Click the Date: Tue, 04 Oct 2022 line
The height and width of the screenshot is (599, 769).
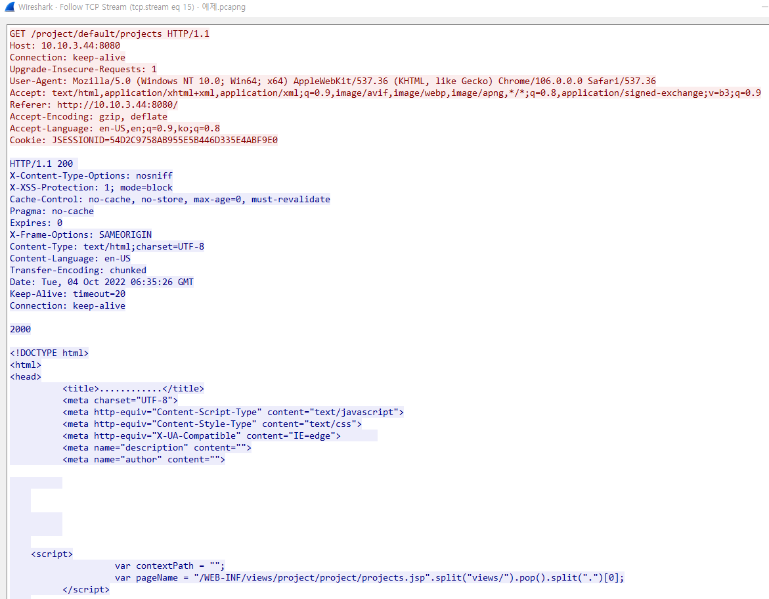(102, 282)
